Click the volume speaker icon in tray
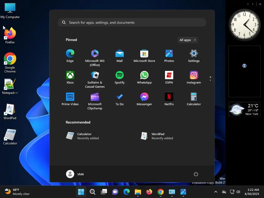This screenshot has height=198, width=264. 238,192
